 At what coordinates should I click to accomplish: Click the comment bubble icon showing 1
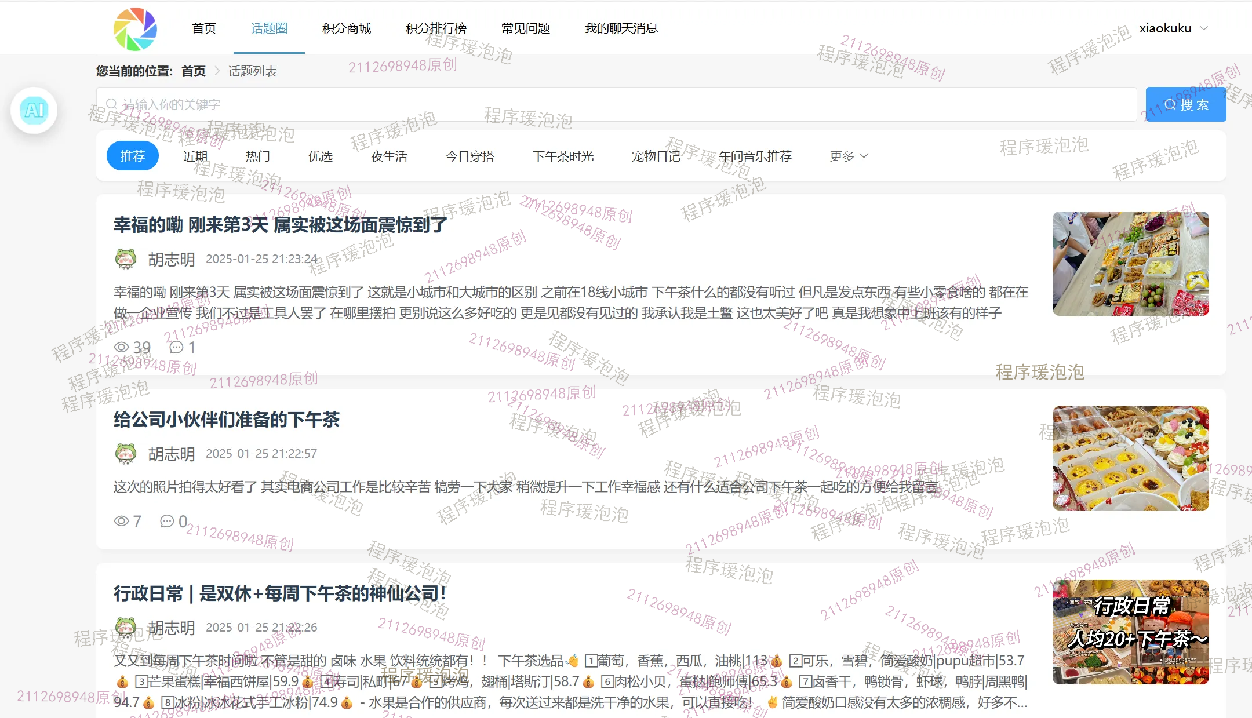click(176, 347)
